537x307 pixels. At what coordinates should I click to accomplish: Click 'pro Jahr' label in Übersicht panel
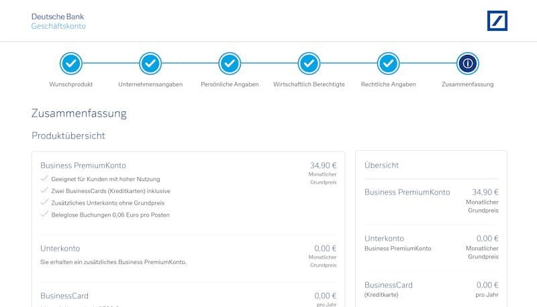click(x=487, y=295)
